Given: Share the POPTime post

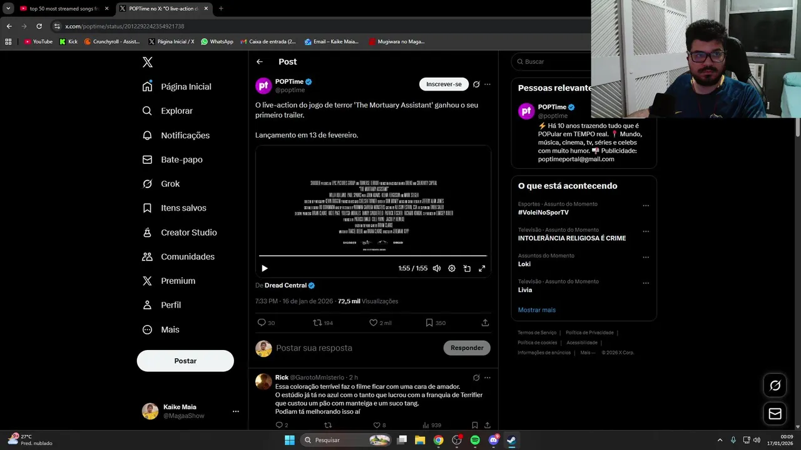Looking at the screenshot, I should point(485,322).
